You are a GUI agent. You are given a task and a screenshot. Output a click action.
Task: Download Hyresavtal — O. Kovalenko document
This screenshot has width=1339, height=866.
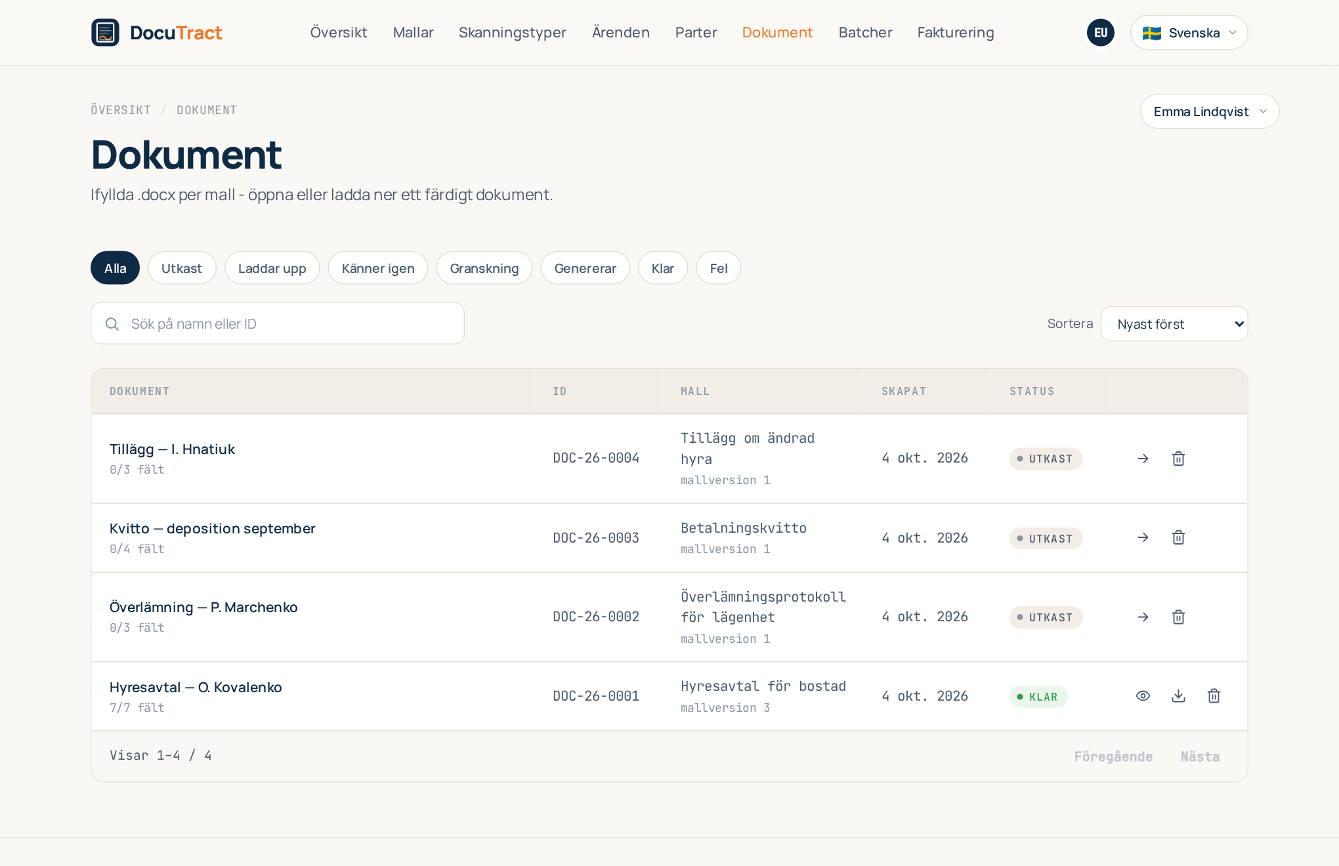coord(1178,696)
